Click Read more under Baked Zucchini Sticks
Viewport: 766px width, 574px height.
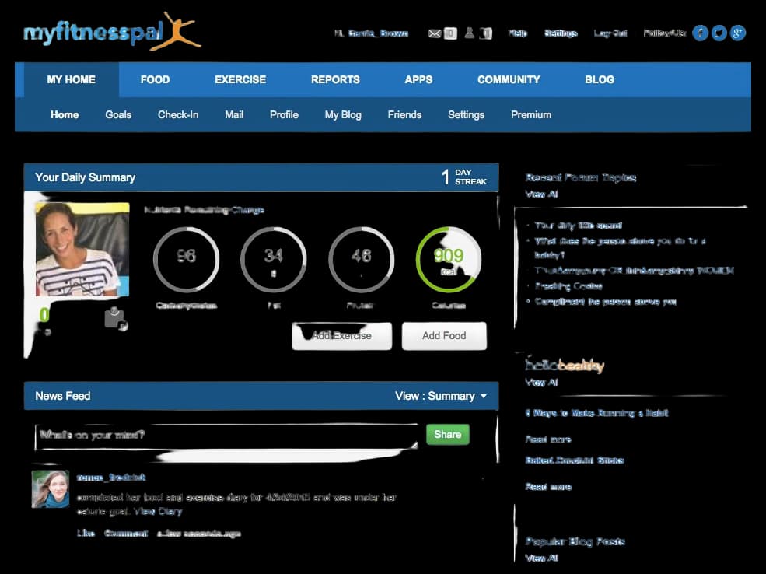coord(547,487)
